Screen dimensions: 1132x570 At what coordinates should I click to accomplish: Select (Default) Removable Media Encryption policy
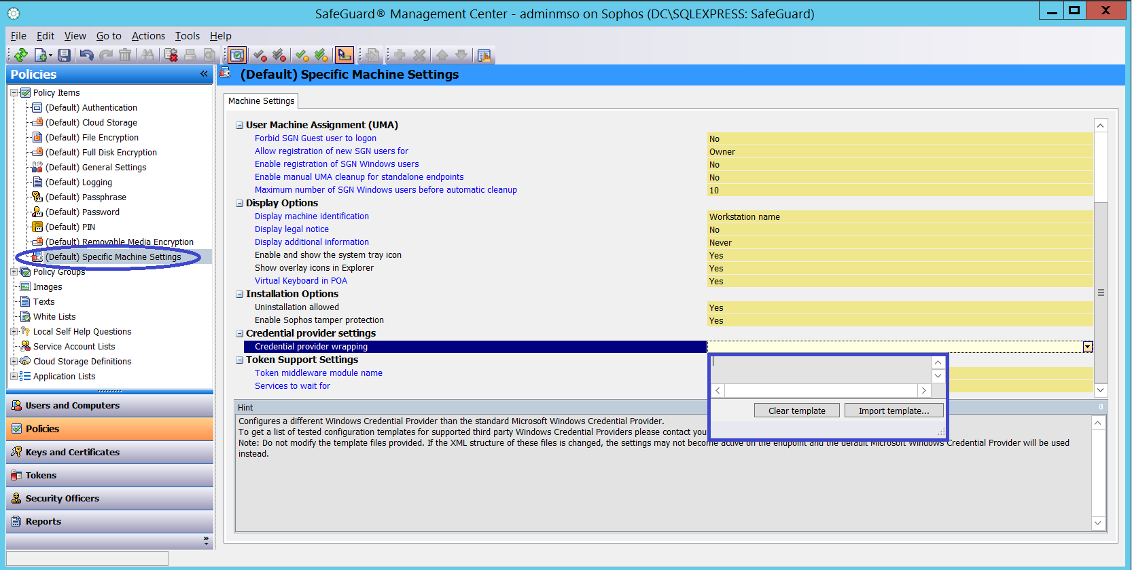pyautogui.click(x=119, y=242)
